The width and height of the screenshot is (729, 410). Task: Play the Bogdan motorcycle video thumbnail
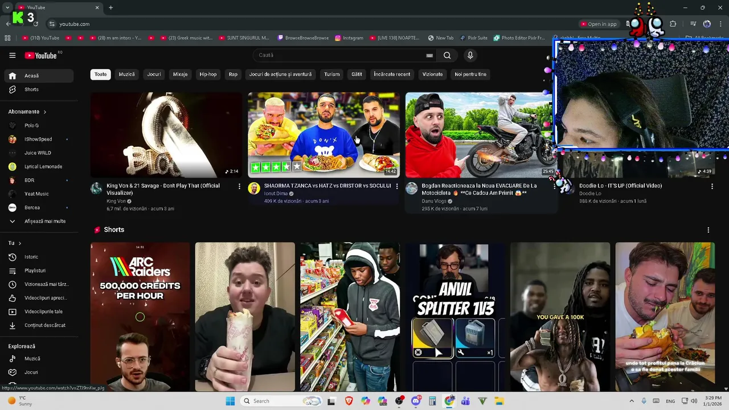pyautogui.click(x=480, y=135)
